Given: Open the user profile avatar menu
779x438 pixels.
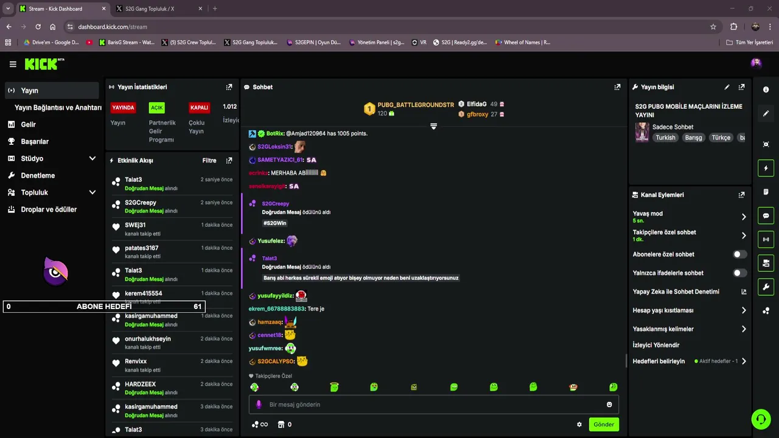Looking at the screenshot, I should pyautogui.click(x=756, y=63).
